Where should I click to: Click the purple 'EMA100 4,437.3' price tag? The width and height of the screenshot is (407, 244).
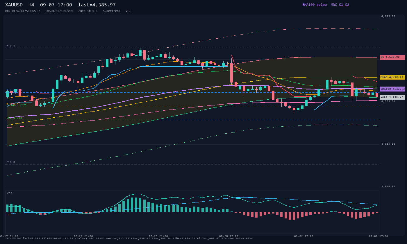pos(392,89)
